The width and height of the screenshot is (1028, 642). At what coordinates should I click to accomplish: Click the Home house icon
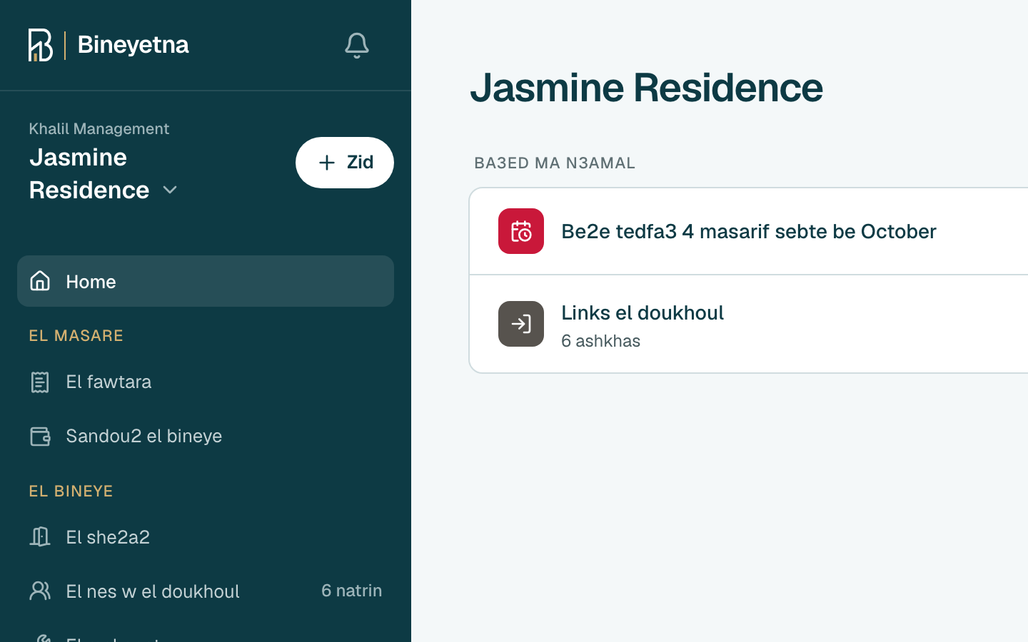tap(40, 281)
